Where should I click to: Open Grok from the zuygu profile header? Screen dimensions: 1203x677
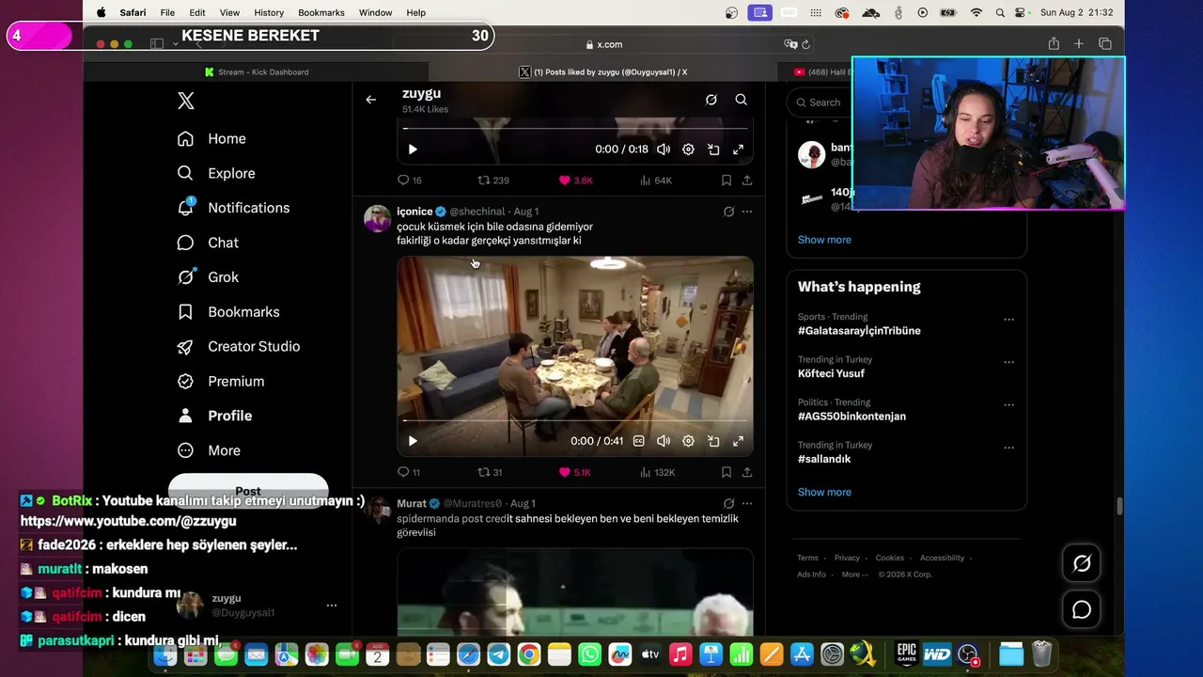pyautogui.click(x=711, y=100)
